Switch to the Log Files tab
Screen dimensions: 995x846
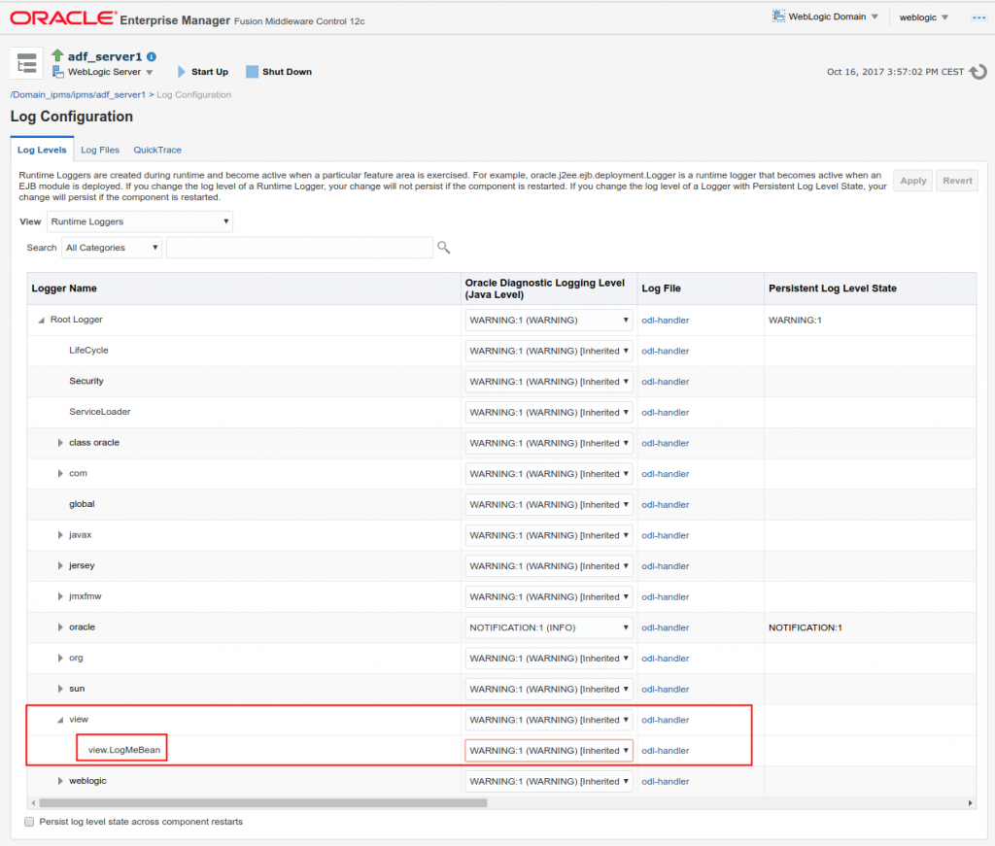[x=99, y=150]
